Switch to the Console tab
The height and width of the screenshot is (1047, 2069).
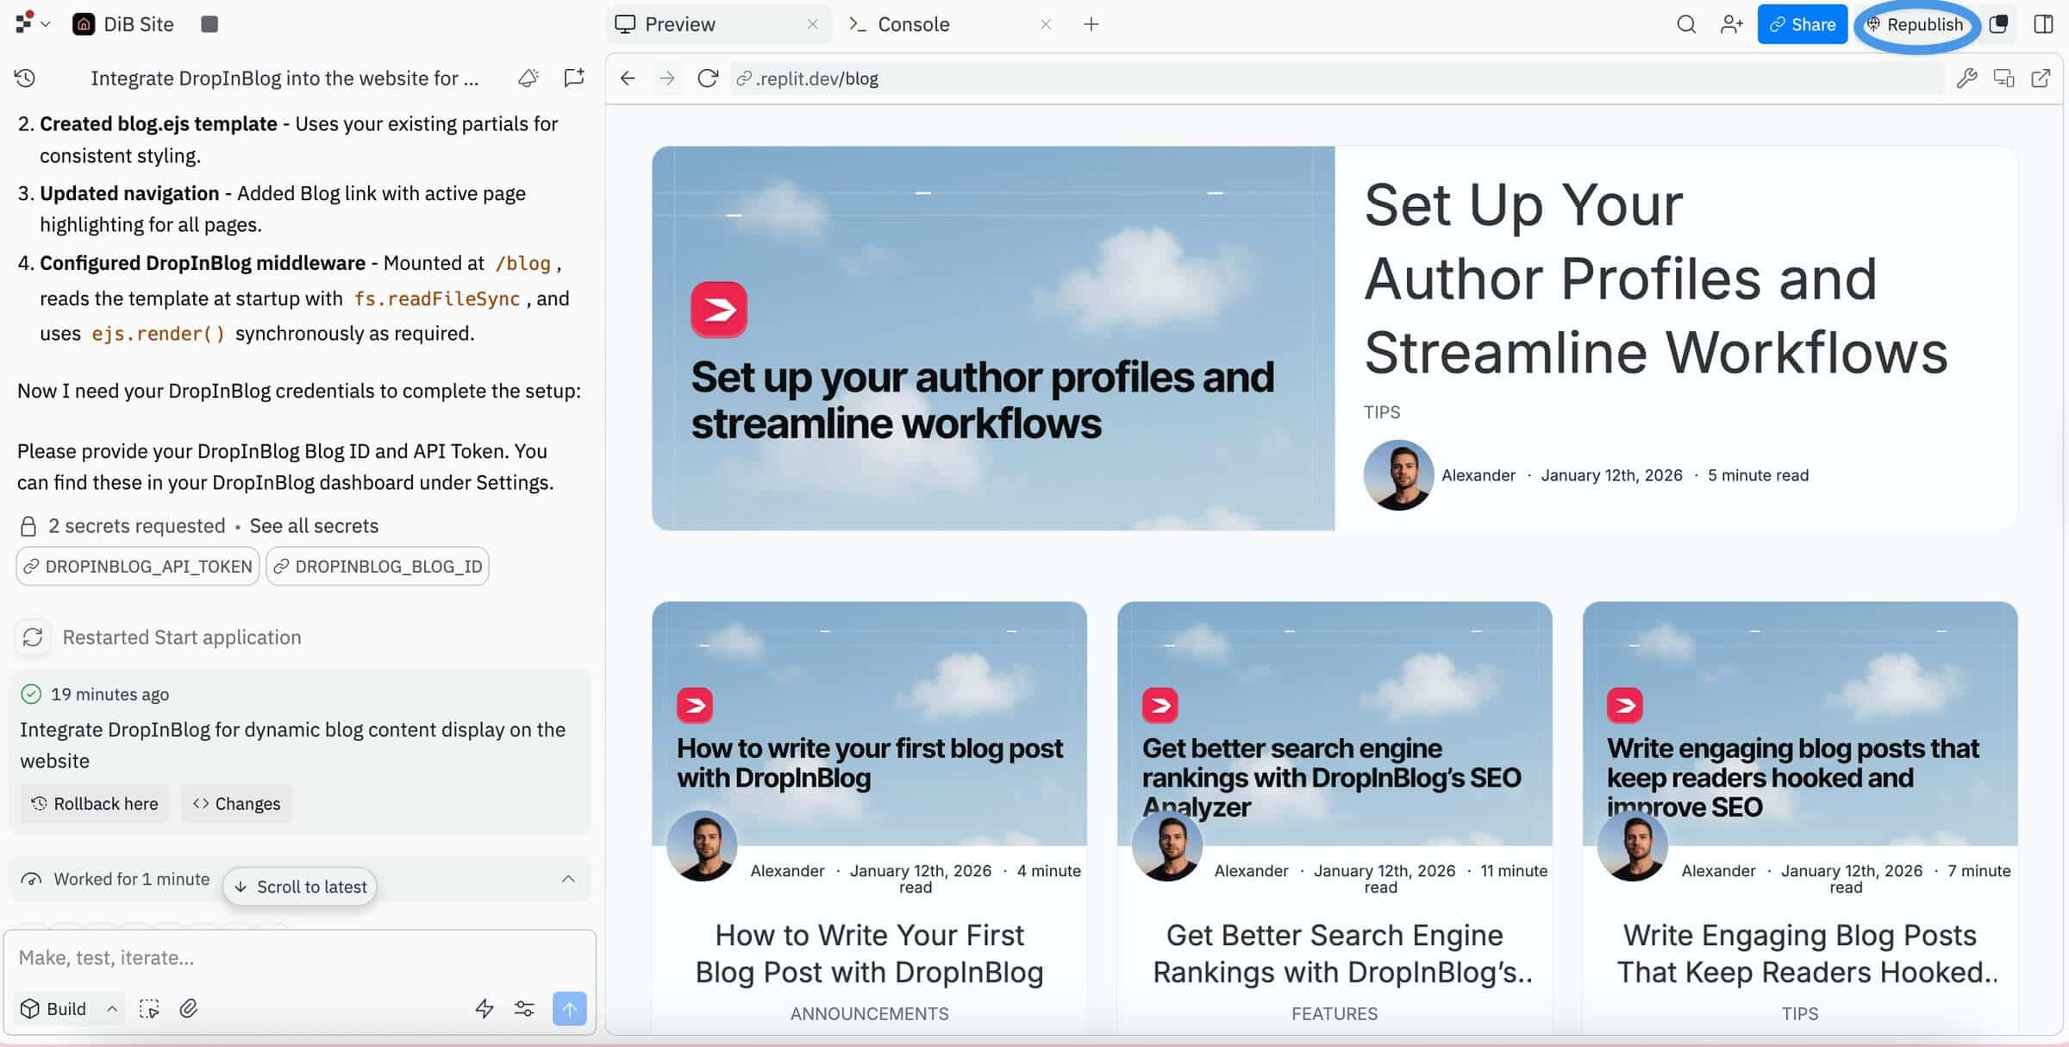913,24
